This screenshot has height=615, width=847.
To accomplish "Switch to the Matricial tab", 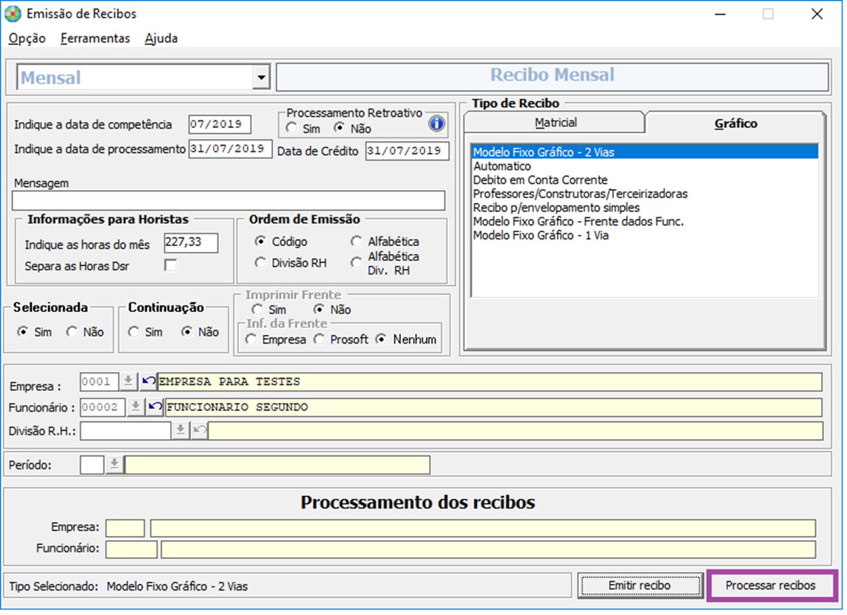I will 556,123.
